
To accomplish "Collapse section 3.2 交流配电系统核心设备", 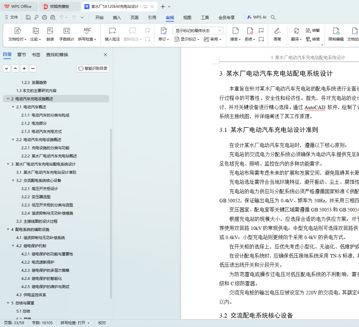I will (13, 181).
